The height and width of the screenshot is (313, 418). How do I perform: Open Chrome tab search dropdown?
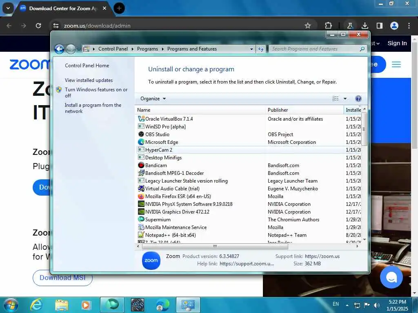(8, 8)
